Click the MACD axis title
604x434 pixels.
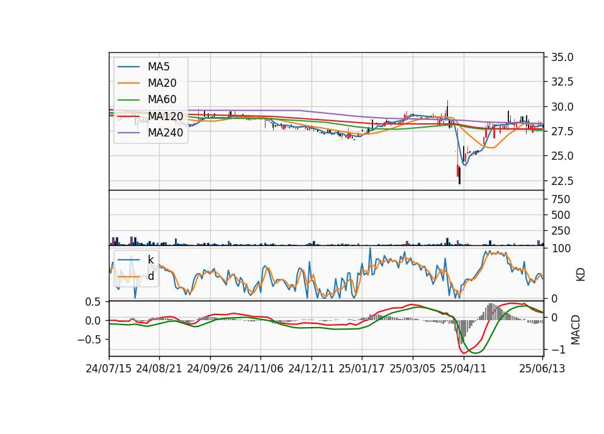[x=576, y=330]
